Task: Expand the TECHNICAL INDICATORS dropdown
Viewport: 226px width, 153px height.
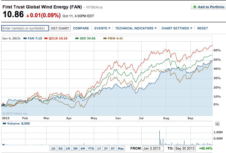Action: coord(136,28)
